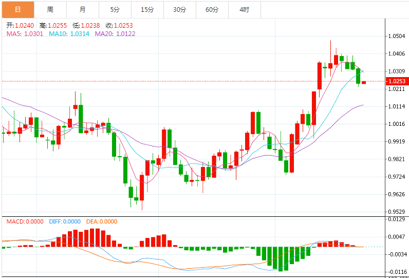Click the closing price 收:1.0253
Image resolution: width=409 pixels, height=278 pixels.
coord(119,26)
